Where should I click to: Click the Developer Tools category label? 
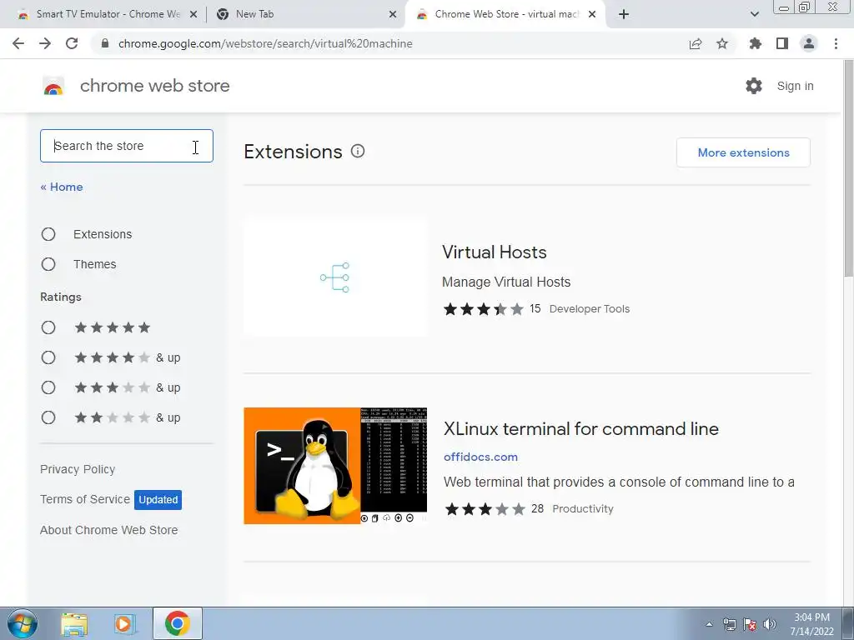pos(590,308)
